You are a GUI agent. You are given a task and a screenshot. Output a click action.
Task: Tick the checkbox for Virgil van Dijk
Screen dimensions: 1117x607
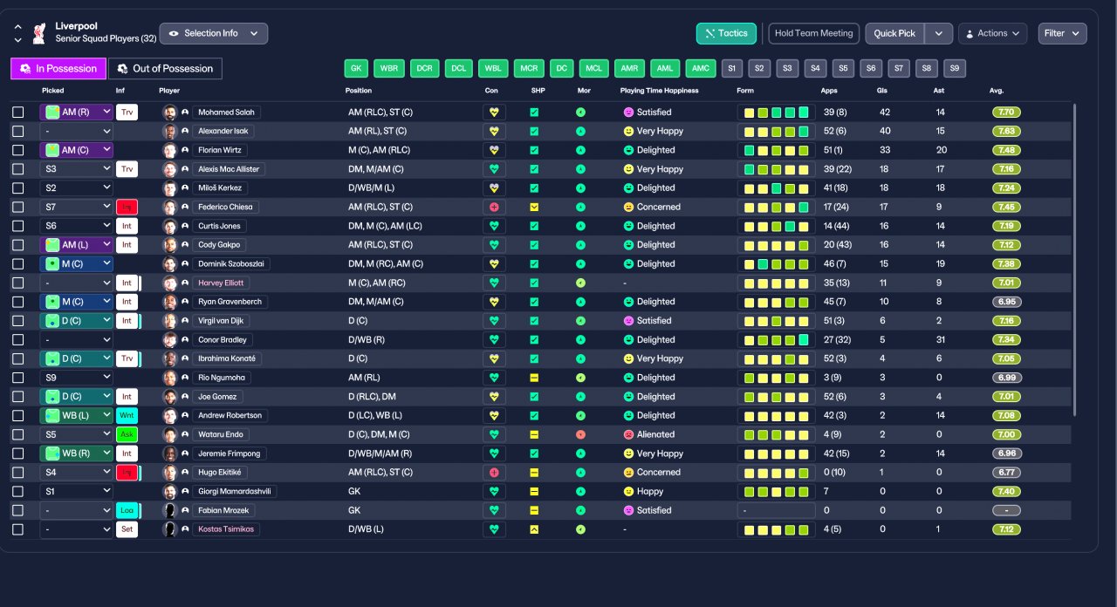[x=18, y=321]
